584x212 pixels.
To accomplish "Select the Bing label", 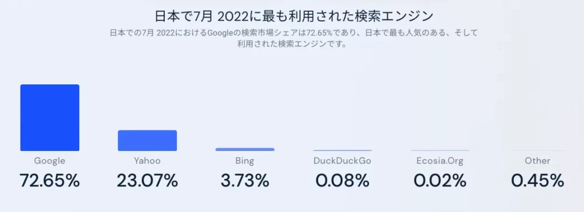I will (x=245, y=161).
